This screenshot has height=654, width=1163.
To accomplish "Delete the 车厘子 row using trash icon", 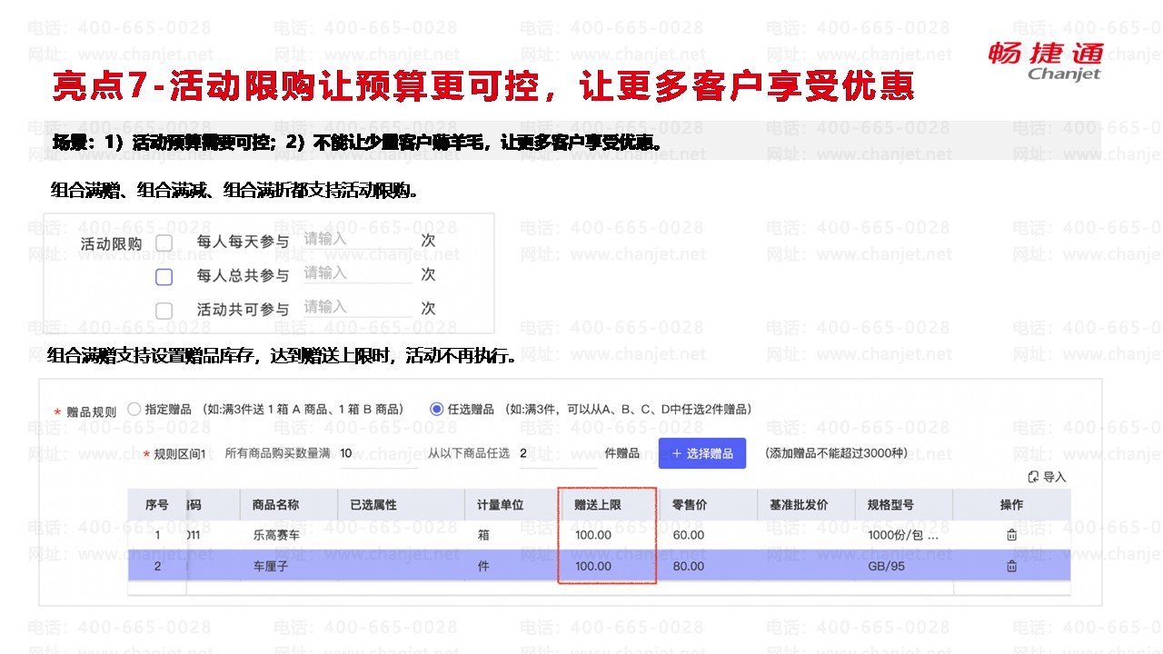I will (1011, 566).
